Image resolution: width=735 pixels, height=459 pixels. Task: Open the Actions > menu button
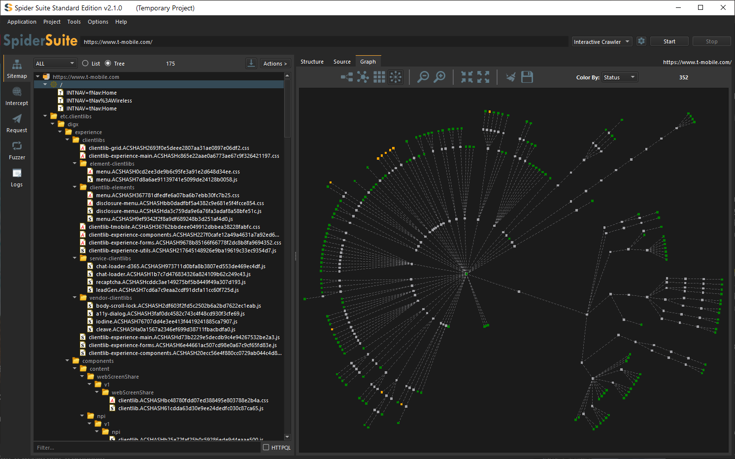(275, 63)
